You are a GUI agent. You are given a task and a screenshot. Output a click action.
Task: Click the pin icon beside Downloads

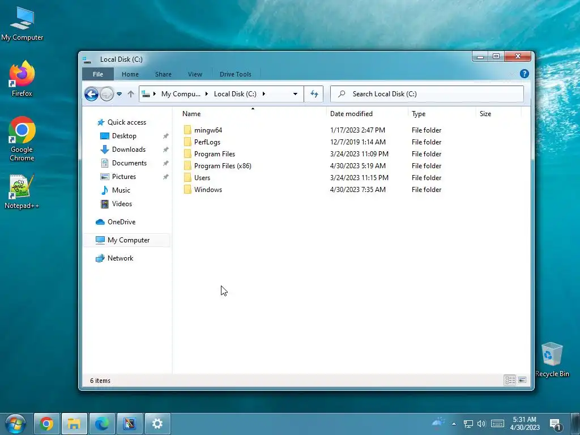166,150
